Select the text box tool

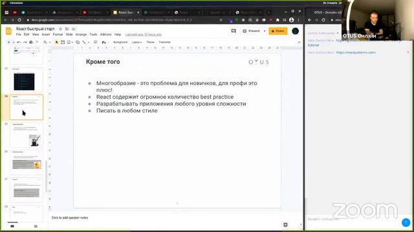(x=63, y=42)
